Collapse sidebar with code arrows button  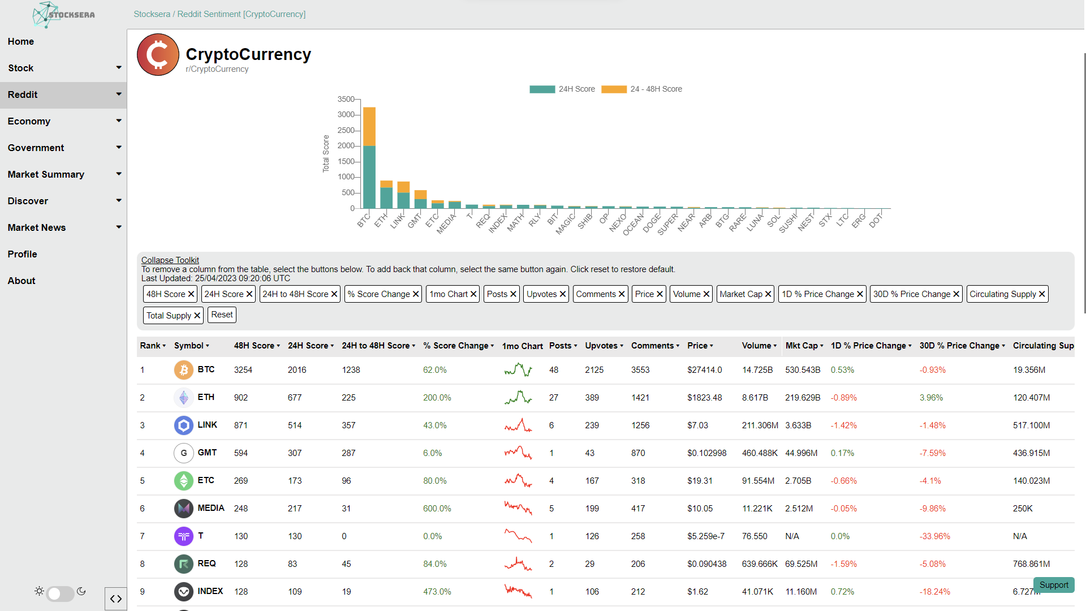(x=116, y=599)
